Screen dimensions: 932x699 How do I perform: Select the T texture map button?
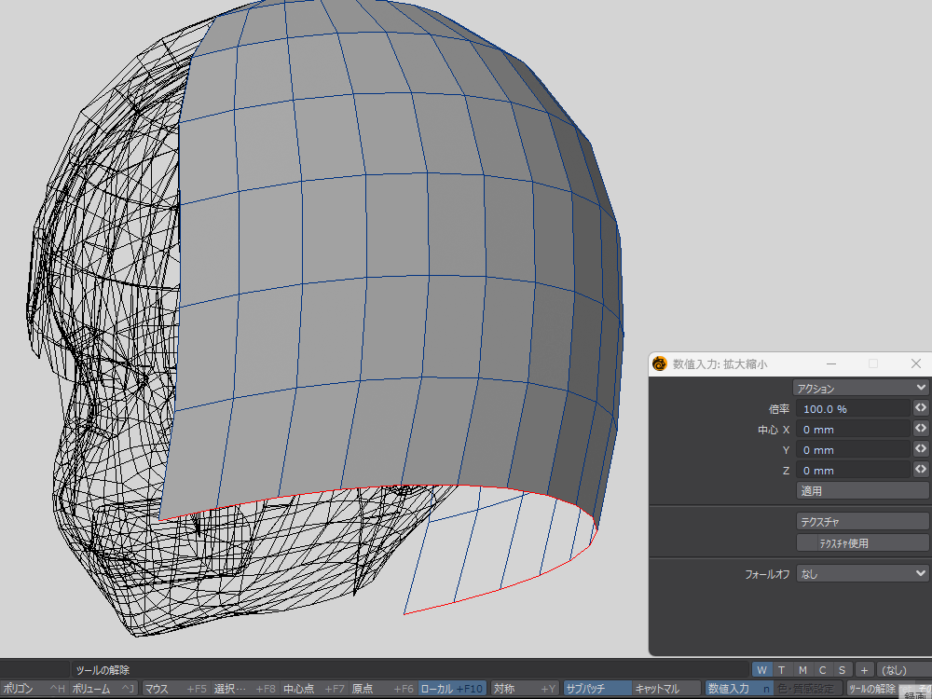pyautogui.click(x=782, y=669)
